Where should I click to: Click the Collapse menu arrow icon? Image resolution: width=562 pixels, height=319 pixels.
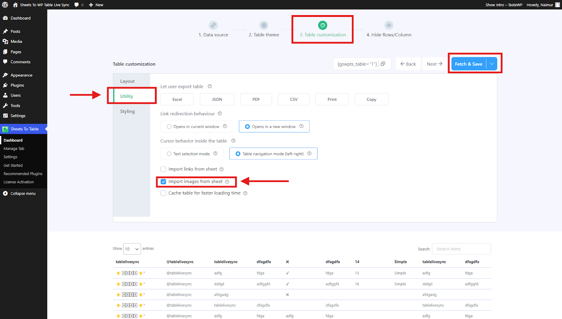tap(5, 194)
